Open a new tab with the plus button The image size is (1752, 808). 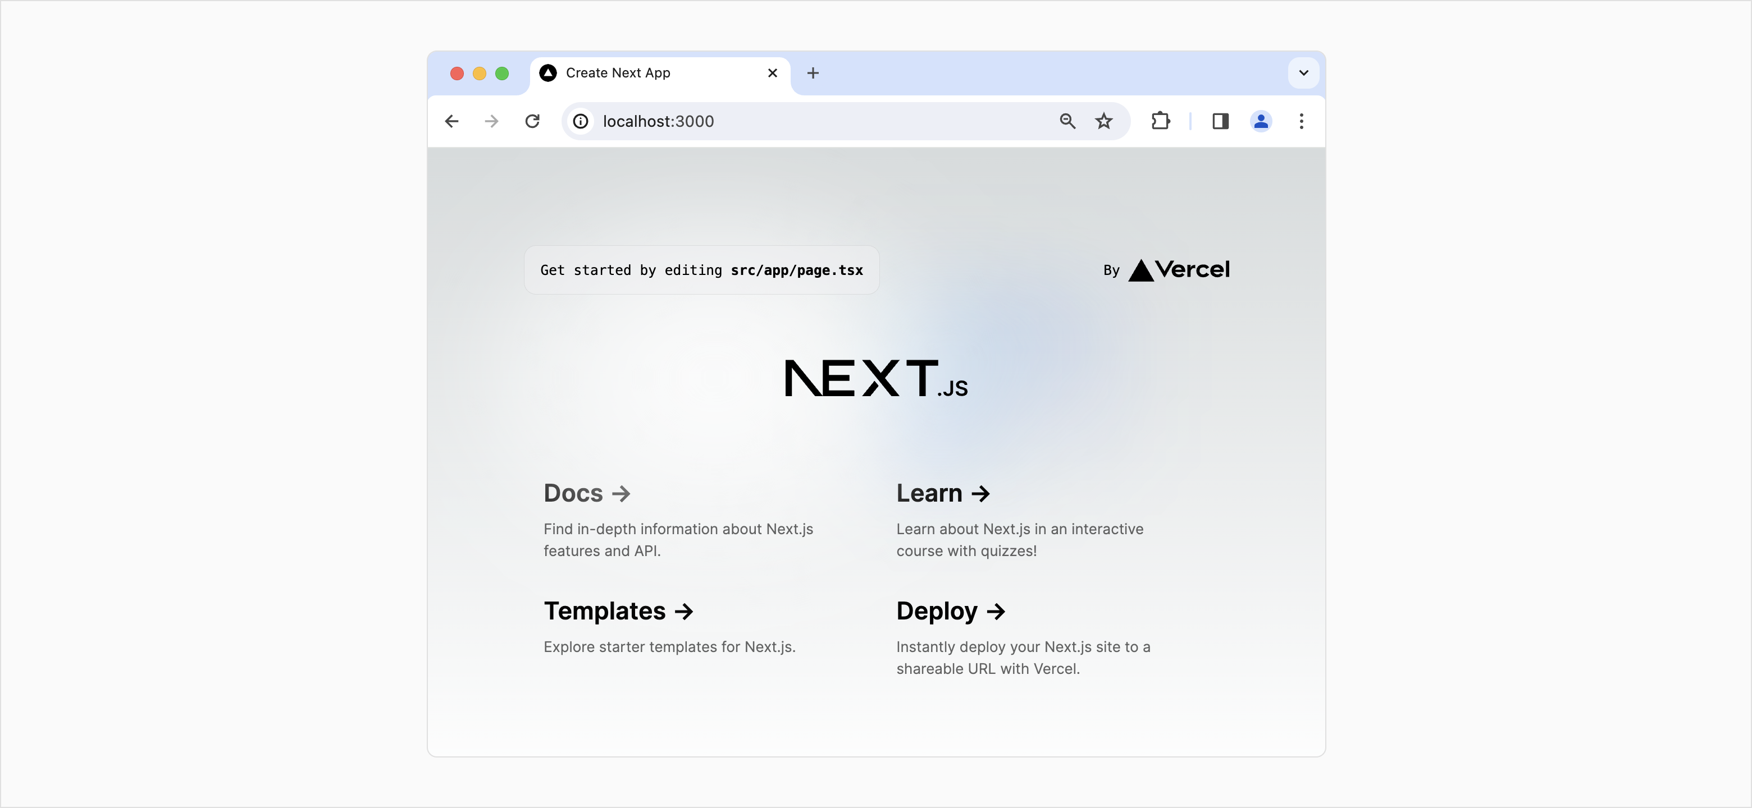pyautogui.click(x=813, y=73)
